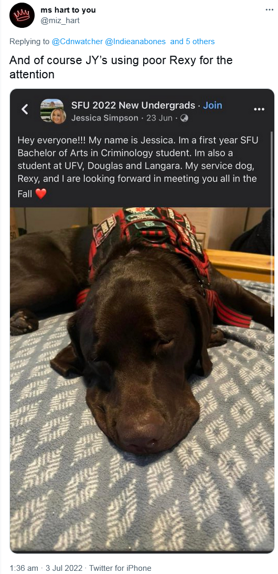This screenshot has height=574, width=278.
Task: Click the 23 Jun post date
Action: click(x=159, y=118)
